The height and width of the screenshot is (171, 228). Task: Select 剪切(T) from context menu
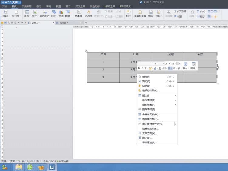pos(157,81)
